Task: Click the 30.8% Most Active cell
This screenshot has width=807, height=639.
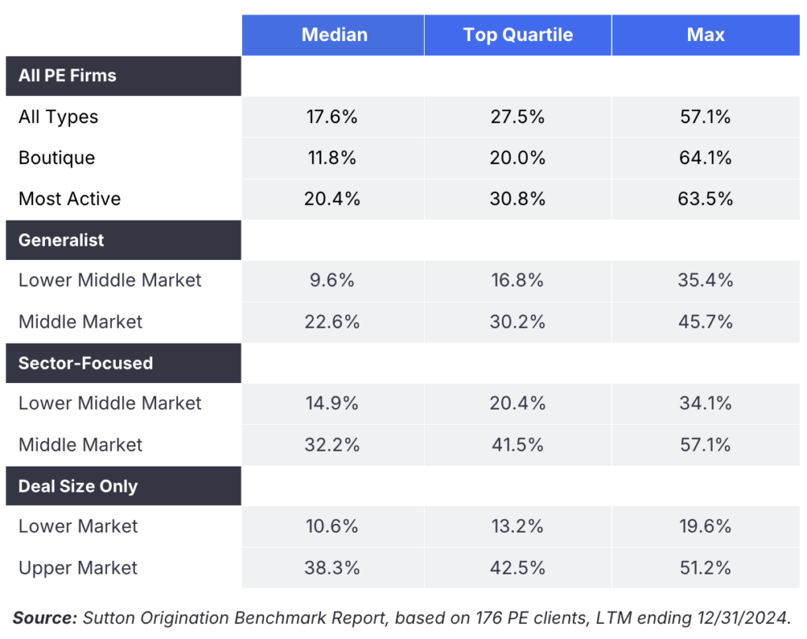Action: 517,199
